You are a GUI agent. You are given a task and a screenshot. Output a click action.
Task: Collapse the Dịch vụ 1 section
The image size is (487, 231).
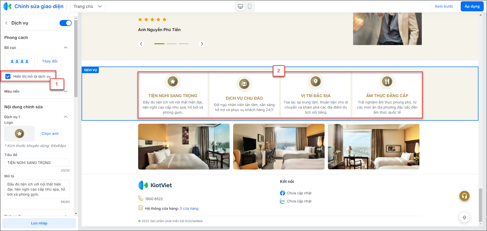click(66, 117)
